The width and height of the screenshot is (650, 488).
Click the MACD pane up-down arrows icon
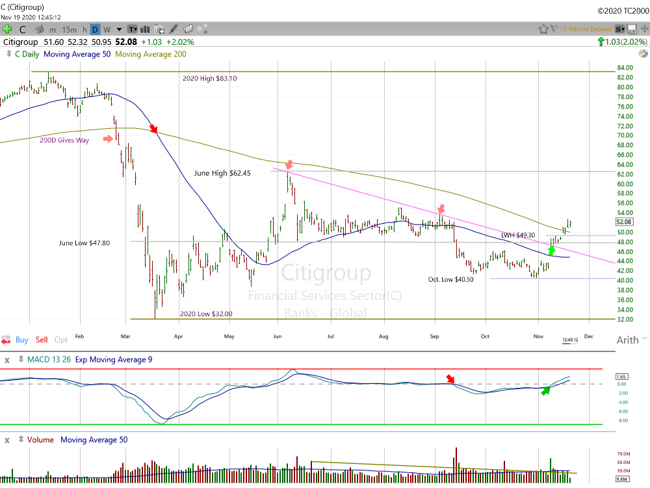click(x=21, y=359)
